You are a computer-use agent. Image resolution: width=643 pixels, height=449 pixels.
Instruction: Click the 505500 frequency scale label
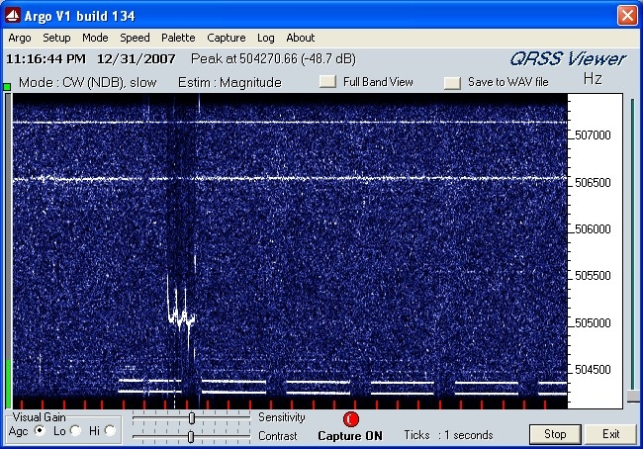click(x=593, y=276)
